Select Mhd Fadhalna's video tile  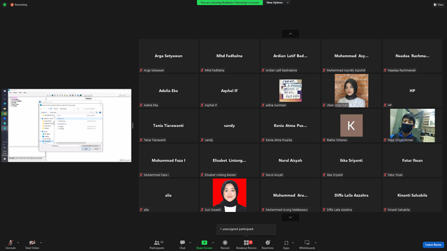(230, 56)
